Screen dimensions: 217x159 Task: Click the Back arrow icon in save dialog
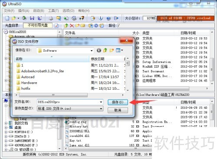[99, 50]
